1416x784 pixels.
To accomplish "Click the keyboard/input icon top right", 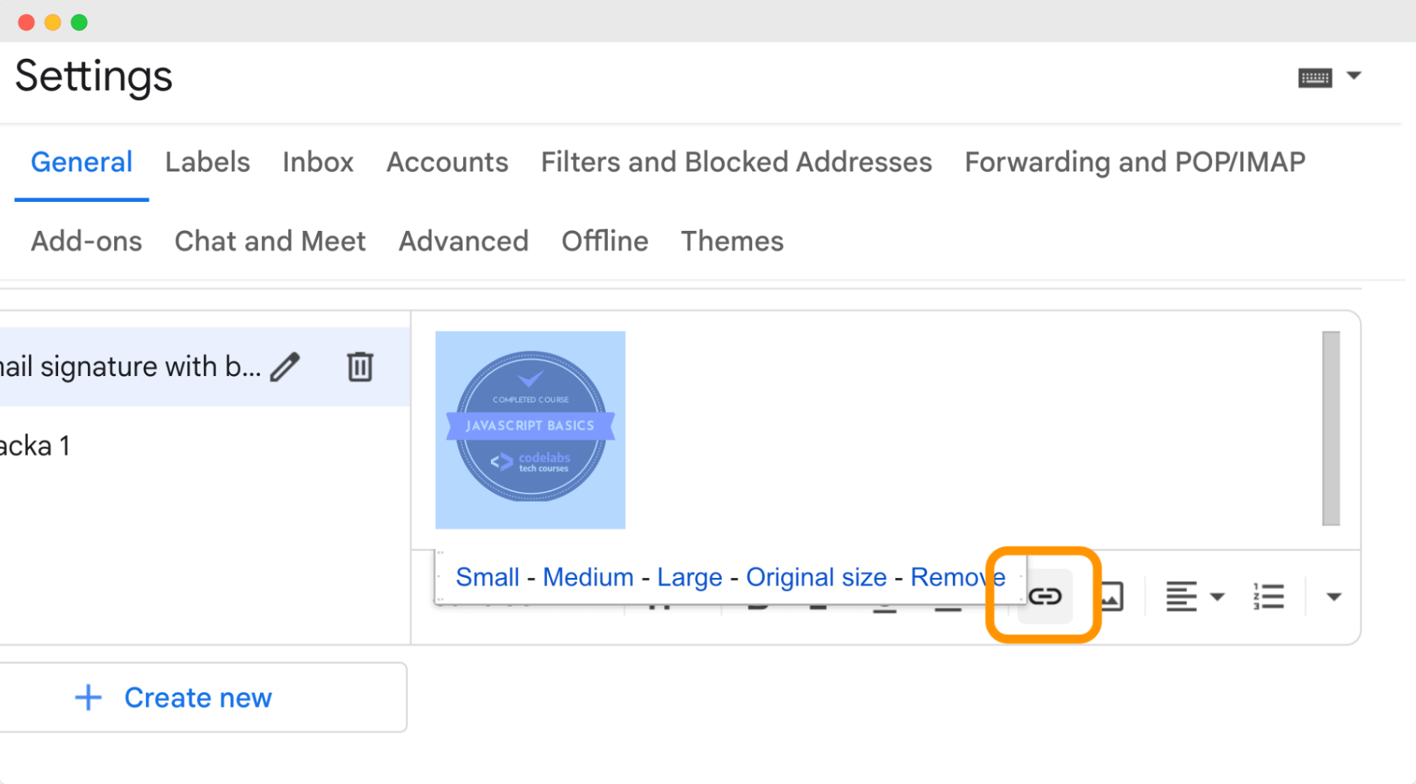I will coord(1315,77).
